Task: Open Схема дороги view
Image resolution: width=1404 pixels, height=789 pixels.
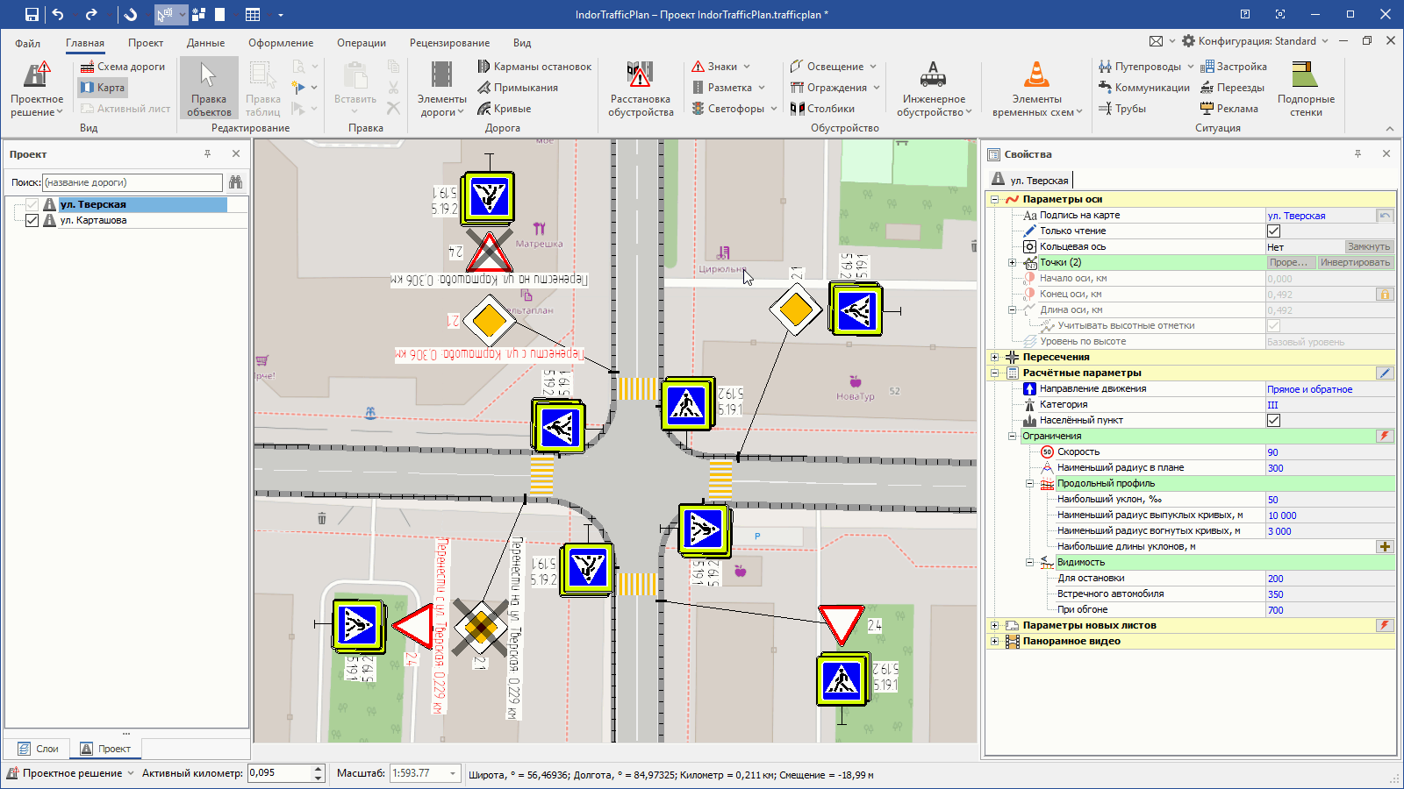Action: pyautogui.click(x=123, y=67)
